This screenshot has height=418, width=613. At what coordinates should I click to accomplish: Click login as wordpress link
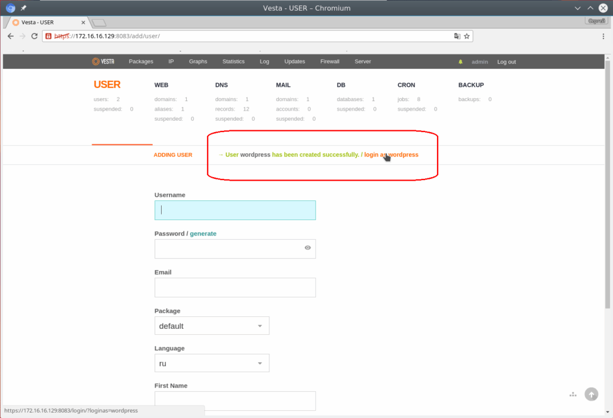tap(391, 155)
